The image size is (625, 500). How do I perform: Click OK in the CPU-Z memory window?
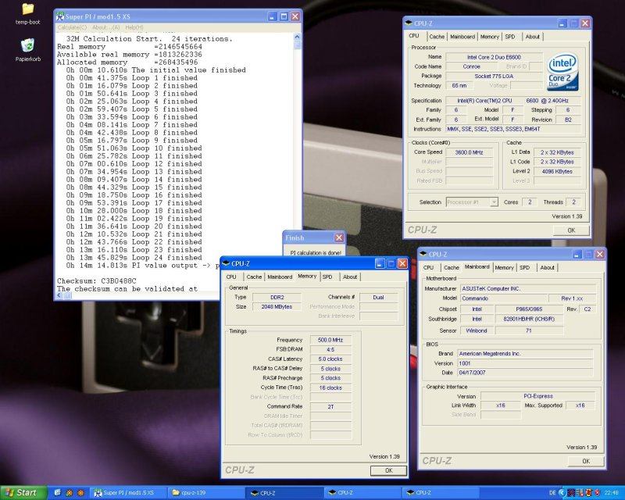pyautogui.click(x=388, y=470)
